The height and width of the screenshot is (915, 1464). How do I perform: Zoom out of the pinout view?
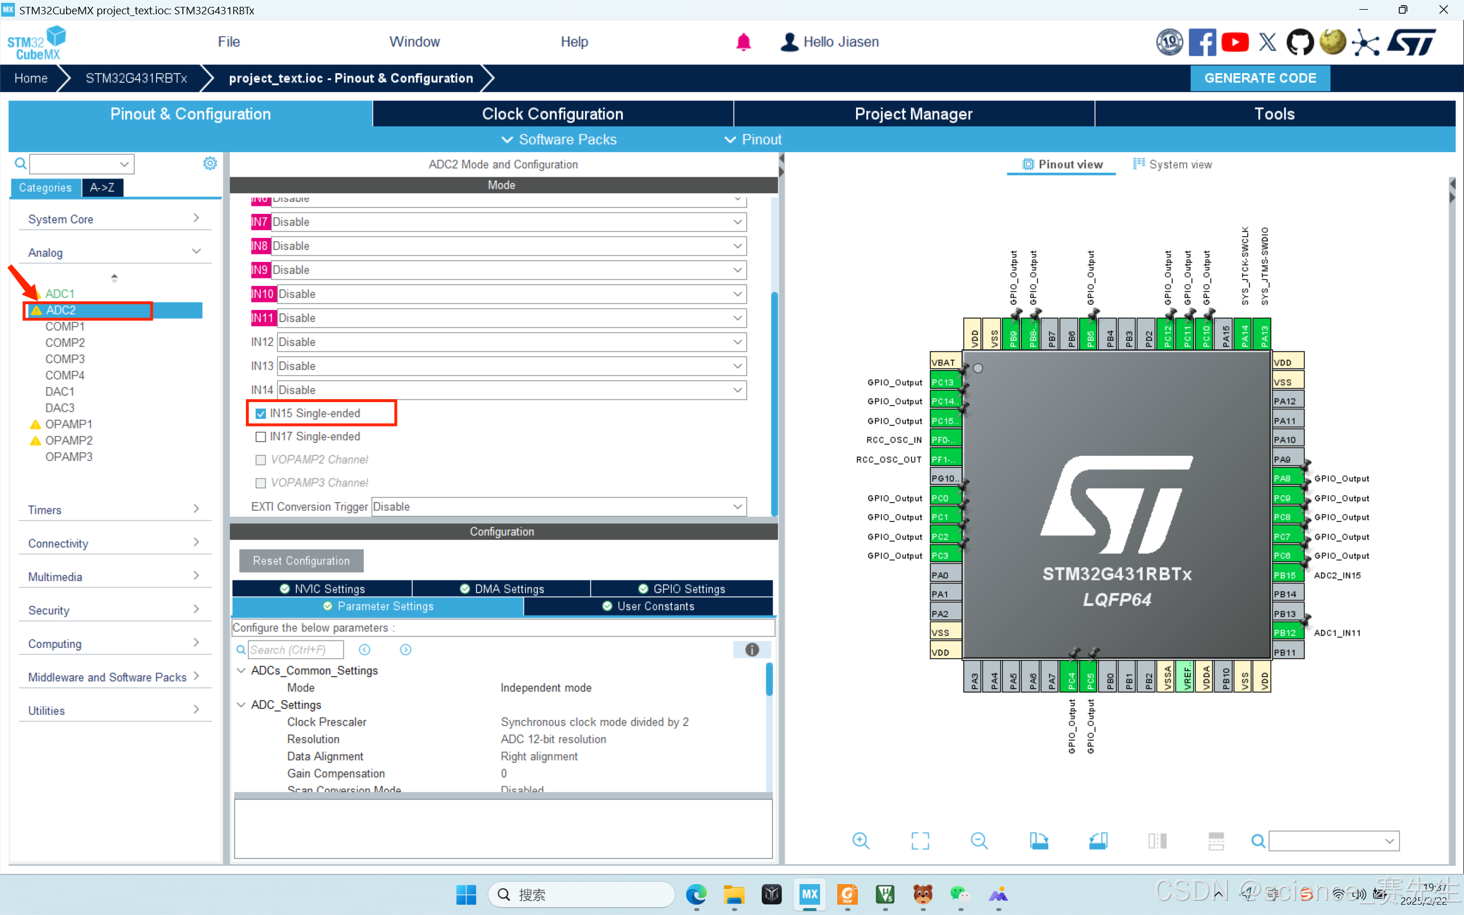coord(978,841)
